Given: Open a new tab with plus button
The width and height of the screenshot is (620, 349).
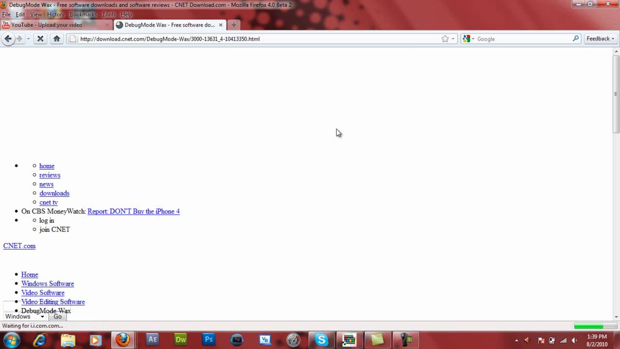Looking at the screenshot, I should click(233, 25).
